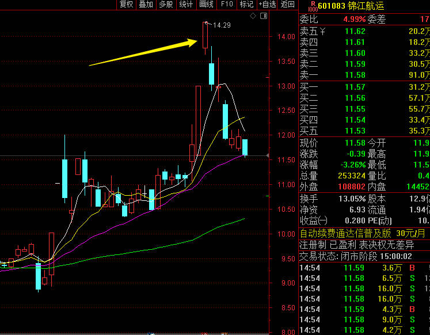Viewport: 430px width, 335px height.
Task: Select the 买一 bid price 11.57
Action: tap(354, 86)
